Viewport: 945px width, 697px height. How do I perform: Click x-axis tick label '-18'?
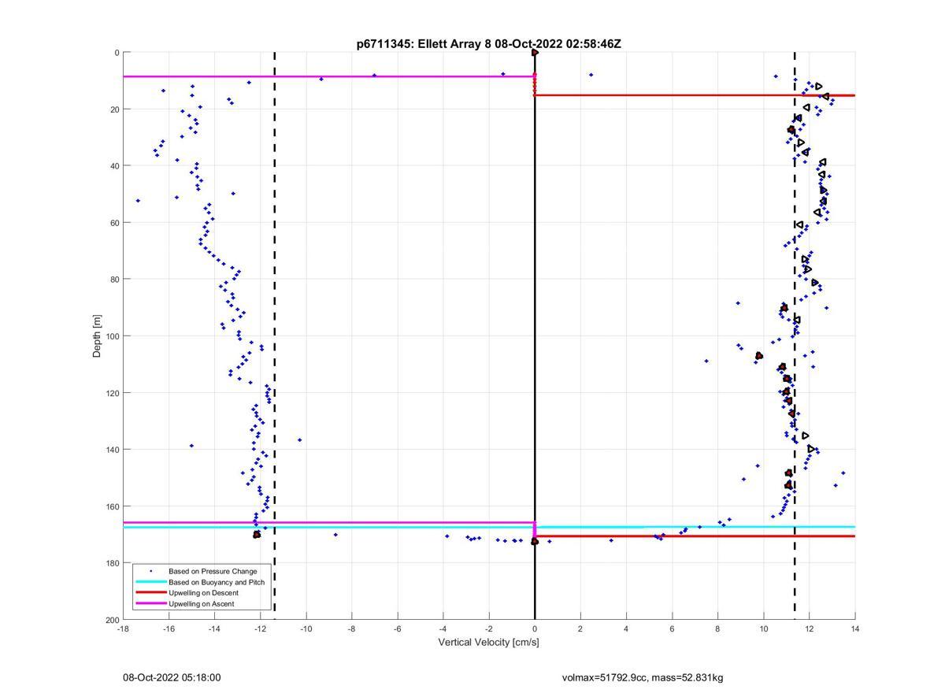[123, 629]
